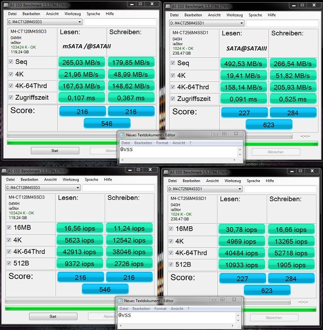Open the Hilfe menu in the D: drive iops window

(270, 181)
